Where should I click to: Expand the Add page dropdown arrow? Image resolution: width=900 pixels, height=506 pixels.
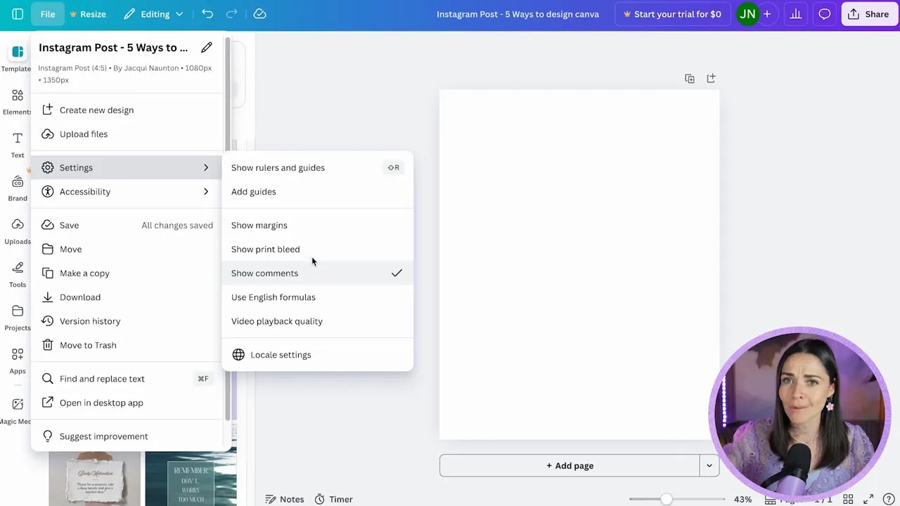click(x=709, y=465)
